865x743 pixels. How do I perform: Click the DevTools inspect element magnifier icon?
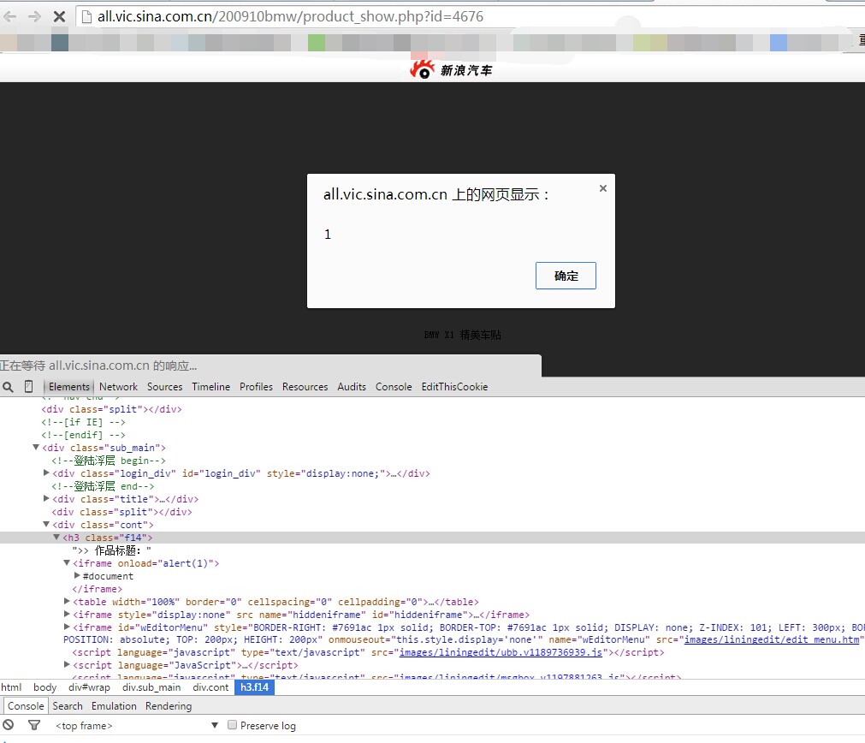(8, 387)
